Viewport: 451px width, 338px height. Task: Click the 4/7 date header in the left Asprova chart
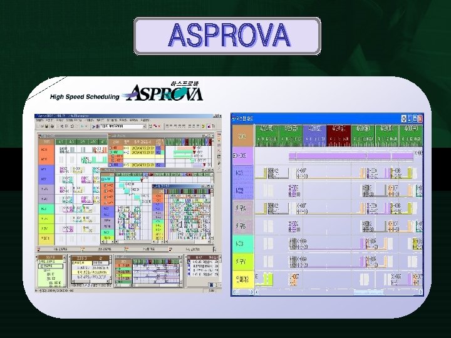61,141
